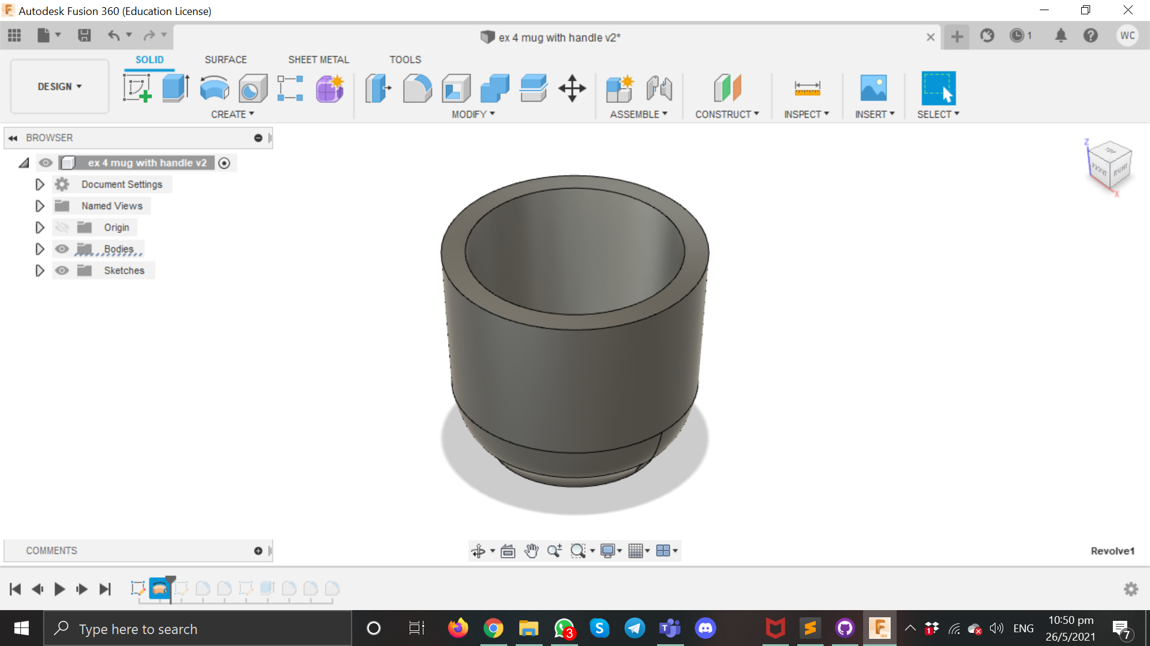The image size is (1150, 646).
Task: Open the SELECT dropdown menu
Action: click(938, 114)
